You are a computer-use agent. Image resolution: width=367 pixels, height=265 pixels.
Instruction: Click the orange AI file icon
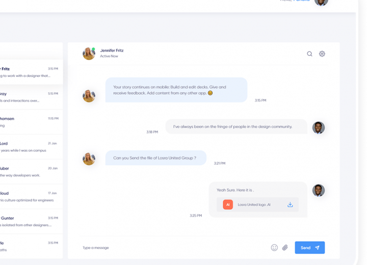pos(228,205)
